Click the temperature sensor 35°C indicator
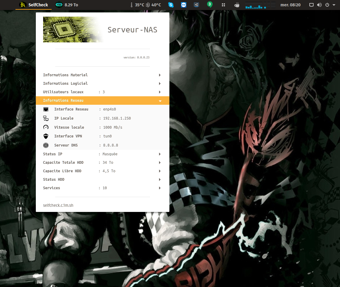Viewport: 340px width, 287px height. 137,5
